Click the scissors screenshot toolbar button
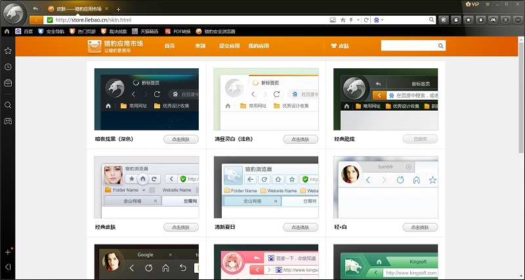525x280 pixels. [505, 20]
